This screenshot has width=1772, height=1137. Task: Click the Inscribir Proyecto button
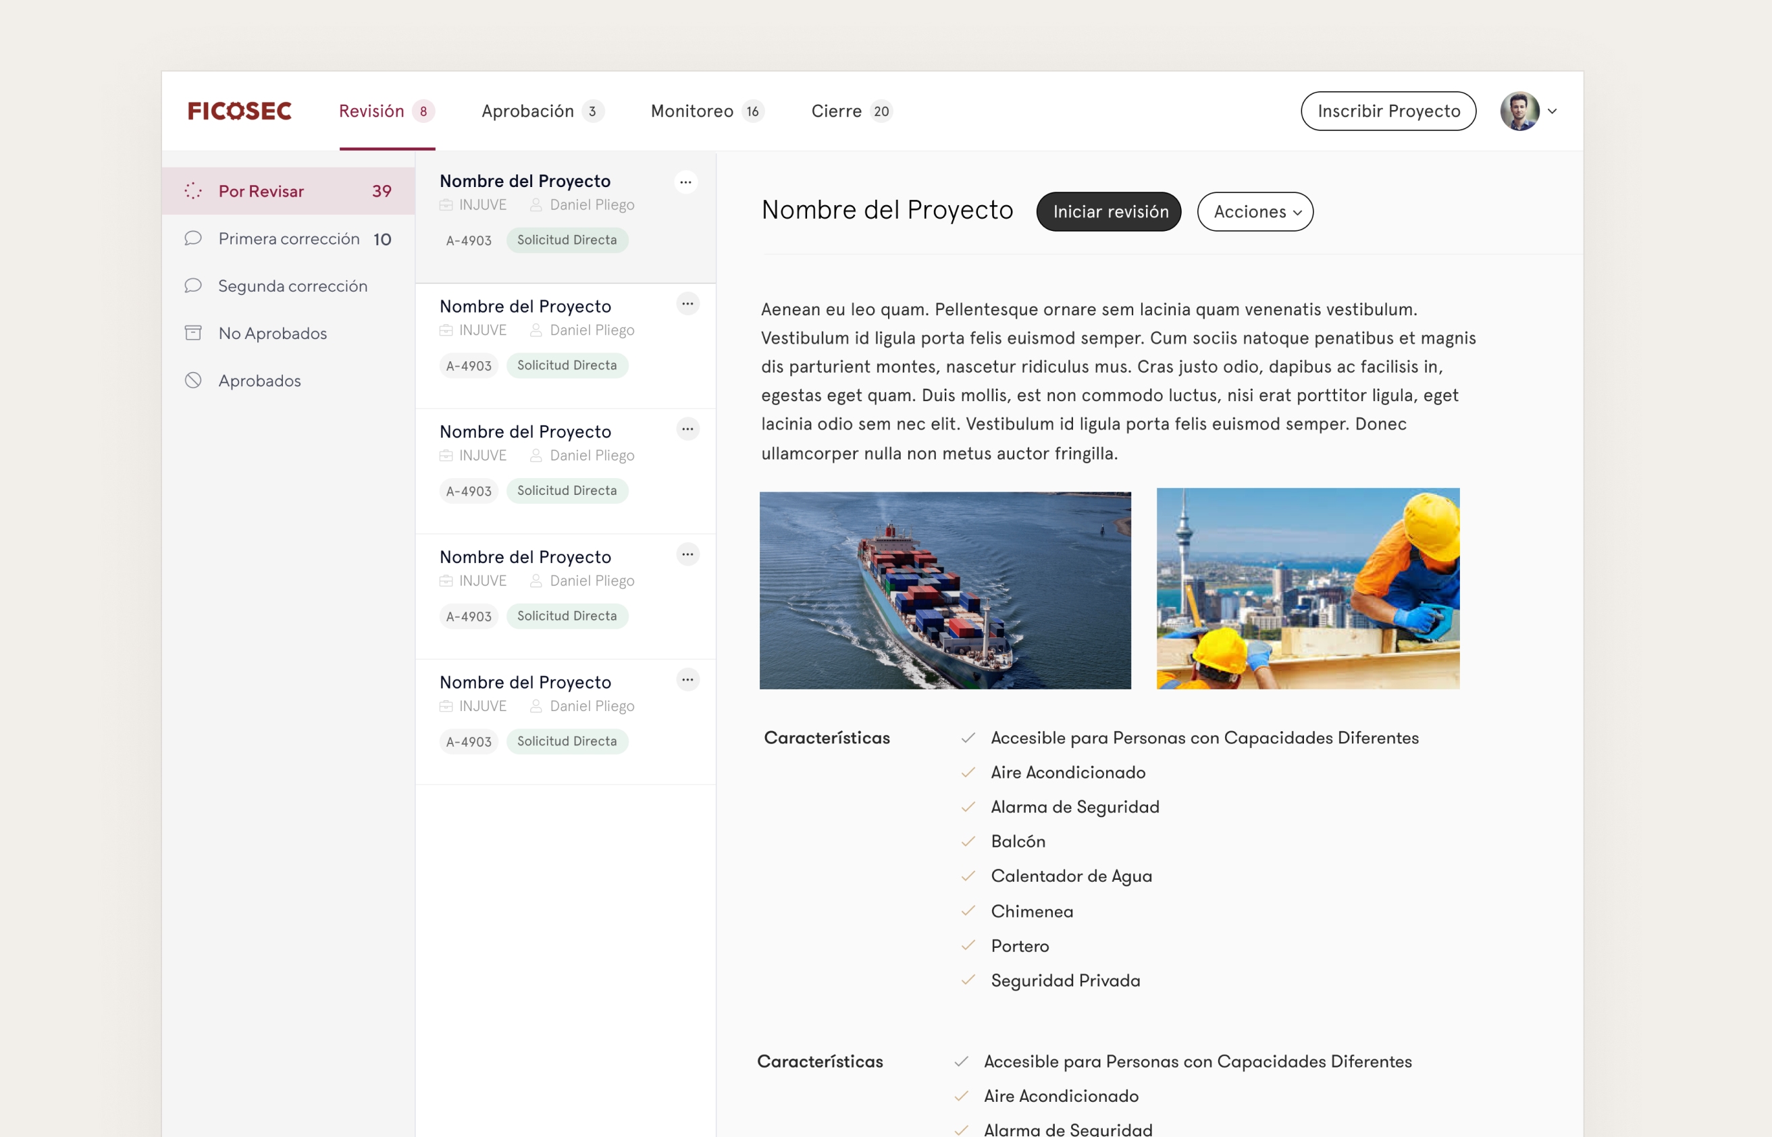click(1388, 111)
